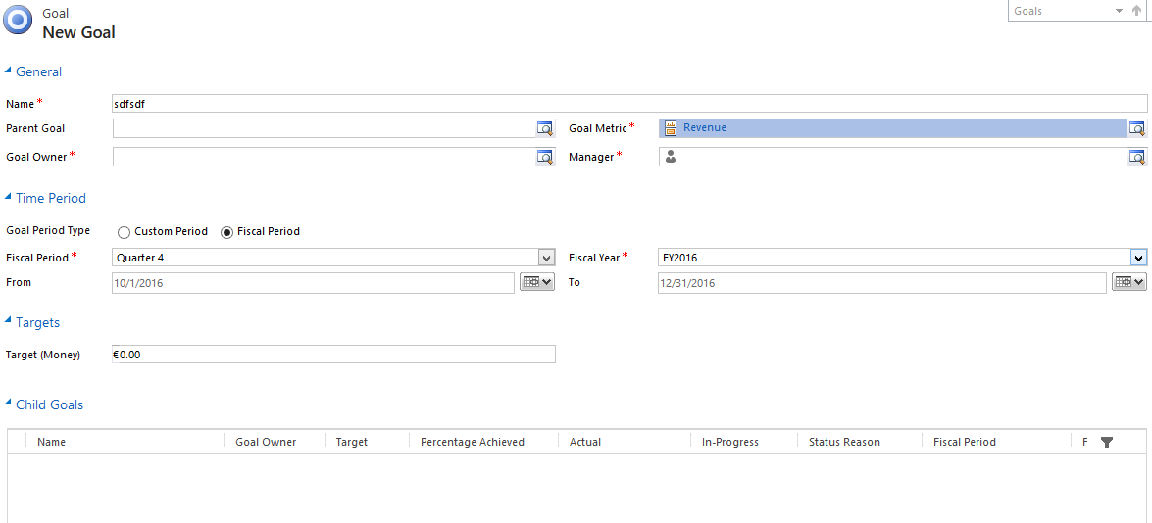Click the Goal entity circle icon
This screenshot has height=523, width=1152.
point(18,20)
